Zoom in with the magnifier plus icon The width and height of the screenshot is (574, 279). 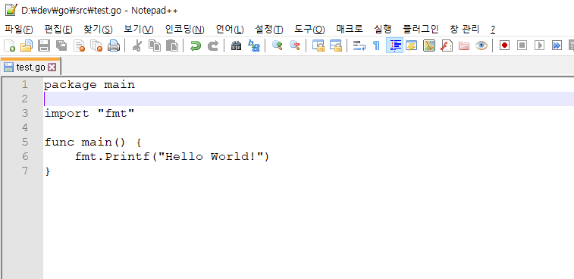[x=277, y=45]
